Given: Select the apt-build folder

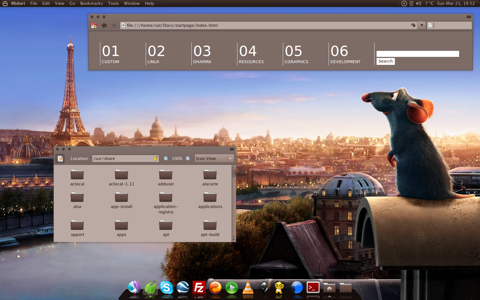Looking at the screenshot, I should pyautogui.click(x=210, y=229).
